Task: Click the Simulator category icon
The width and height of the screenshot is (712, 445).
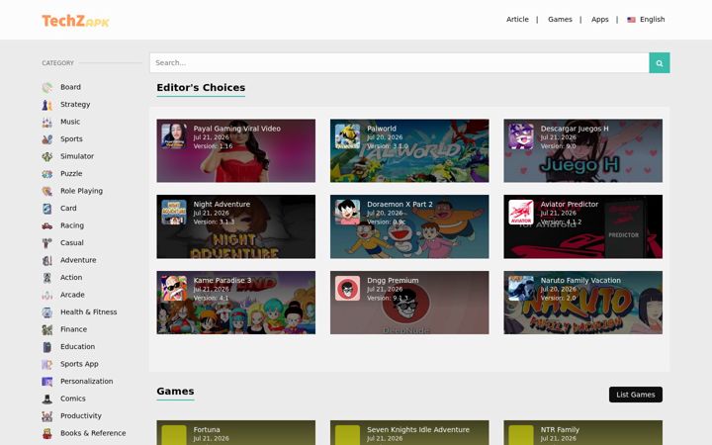Action: (47, 156)
